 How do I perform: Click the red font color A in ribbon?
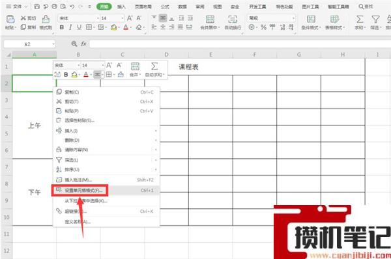click(126, 27)
